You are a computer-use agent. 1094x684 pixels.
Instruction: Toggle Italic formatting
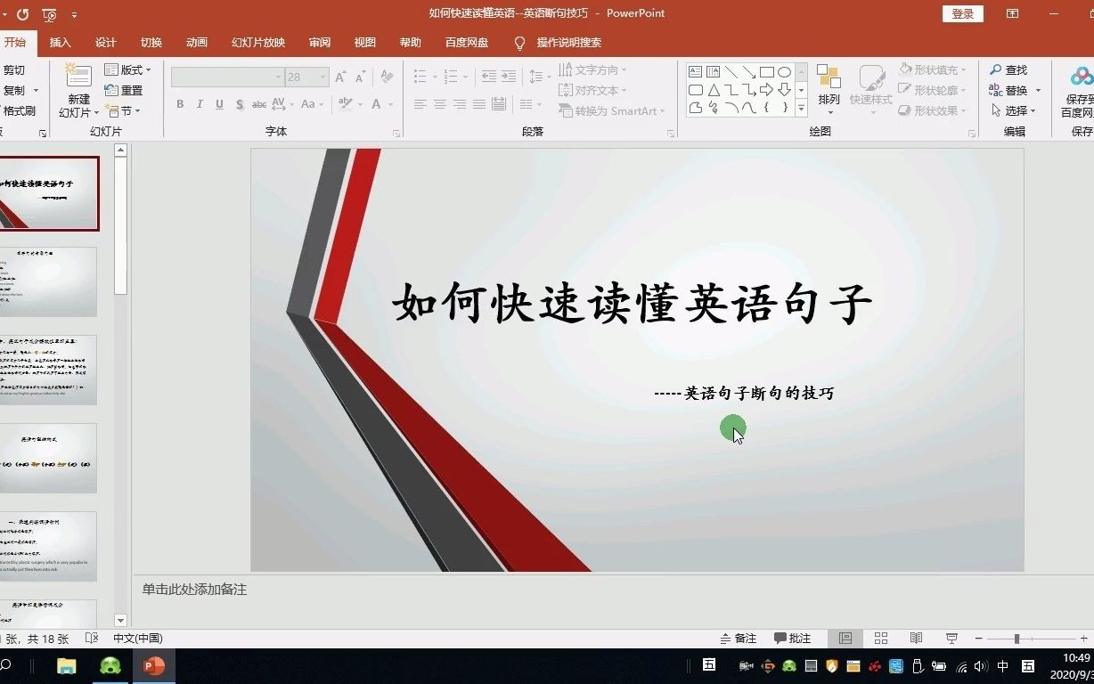coord(198,104)
